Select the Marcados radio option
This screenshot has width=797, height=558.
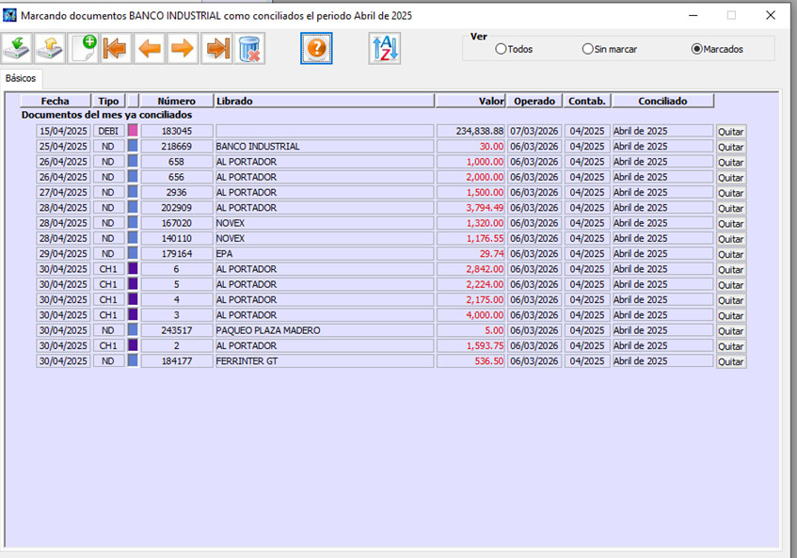point(696,49)
